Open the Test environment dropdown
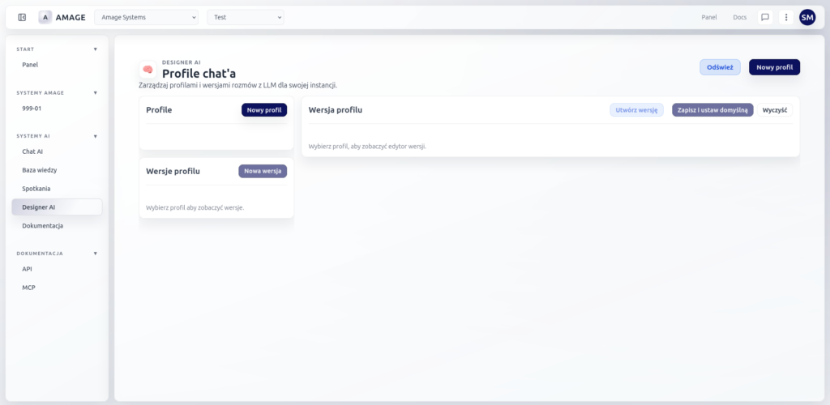The height and width of the screenshot is (405, 830). click(246, 17)
